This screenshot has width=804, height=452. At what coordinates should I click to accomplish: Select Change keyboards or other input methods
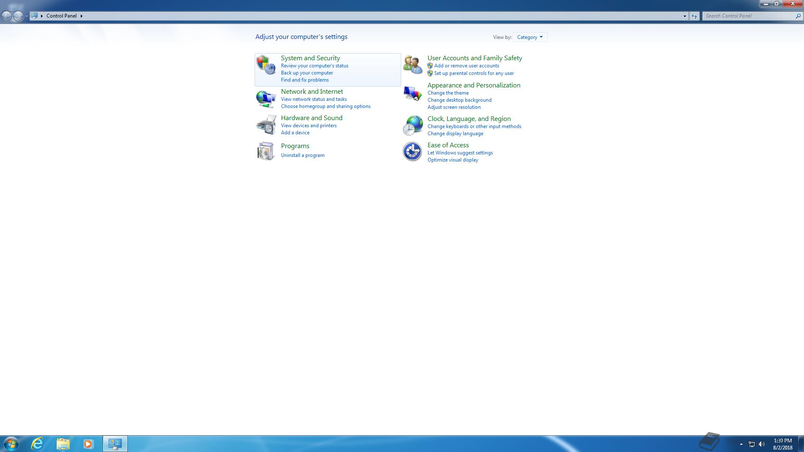click(x=474, y=126)
